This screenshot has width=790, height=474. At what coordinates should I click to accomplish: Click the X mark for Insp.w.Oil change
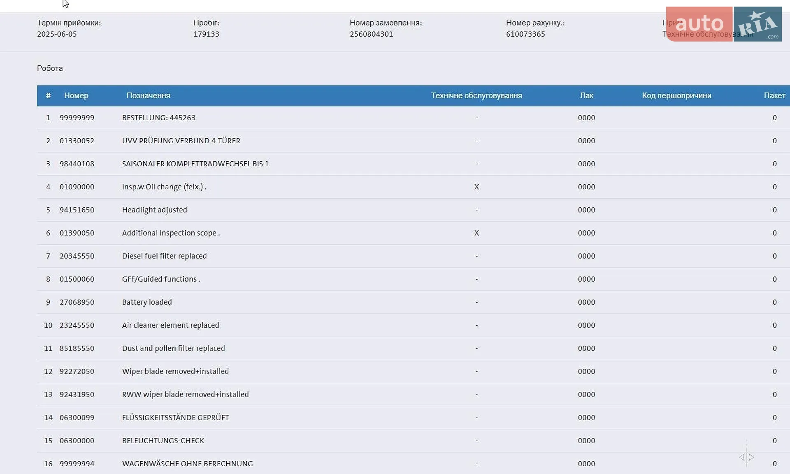tap(476, 187)
